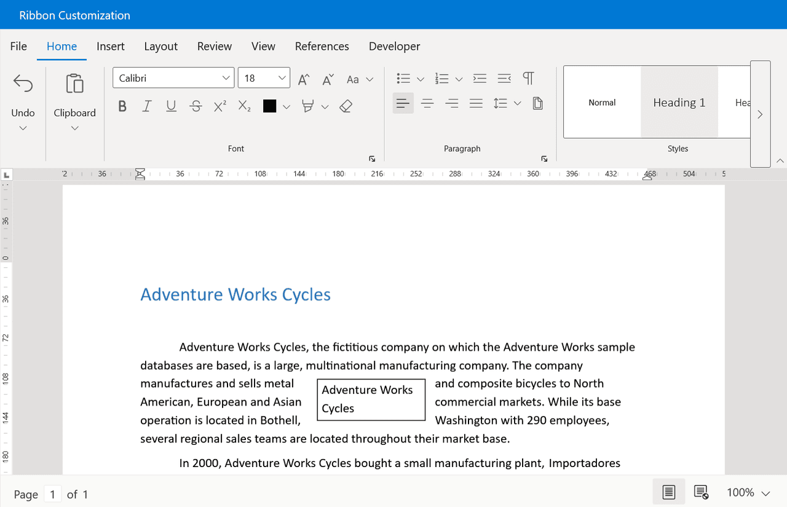Expand the line spacing dropdown arrow
Screen dimensions: 787x507
click(517, 103)
